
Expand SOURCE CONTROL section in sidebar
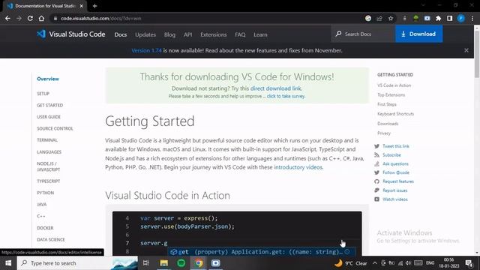(x=55, y=128)
